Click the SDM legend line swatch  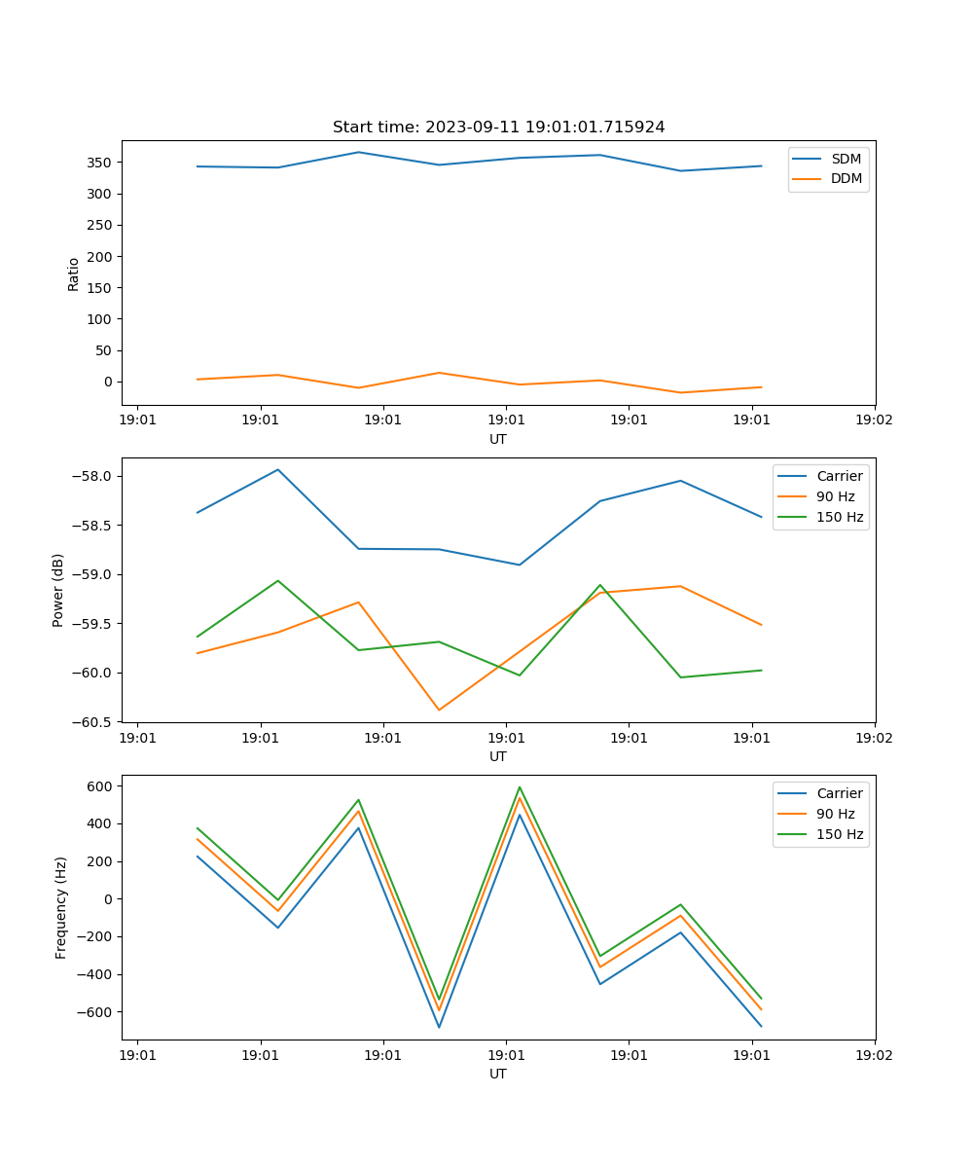809,159
